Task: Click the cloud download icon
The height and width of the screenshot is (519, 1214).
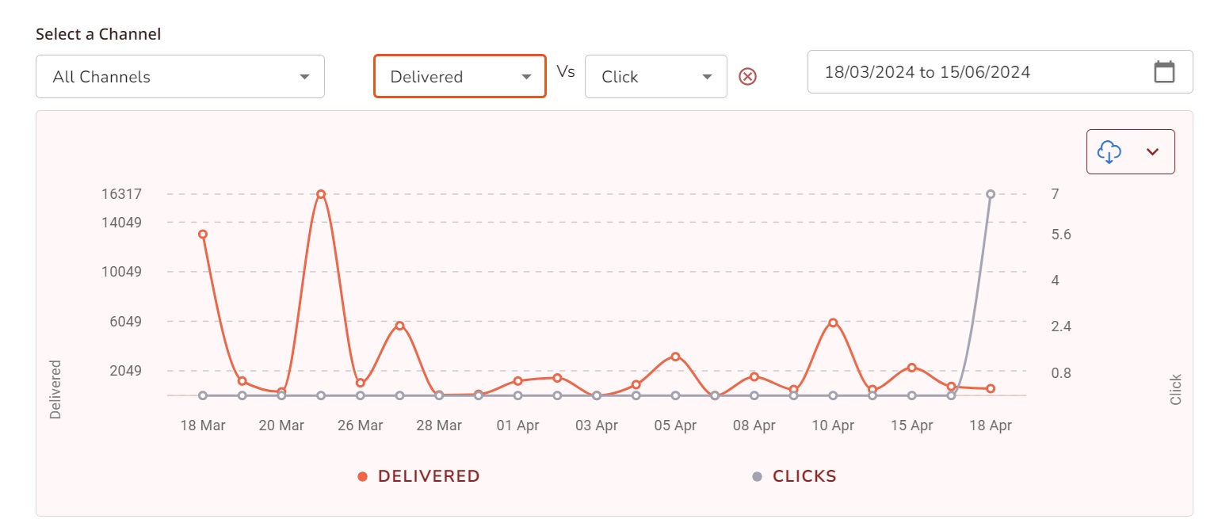Action: [x=1109, y=151]
